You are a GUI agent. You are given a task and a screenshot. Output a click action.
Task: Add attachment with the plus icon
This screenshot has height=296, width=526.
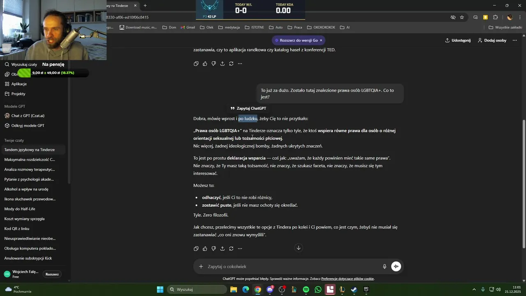pos(201,266)
